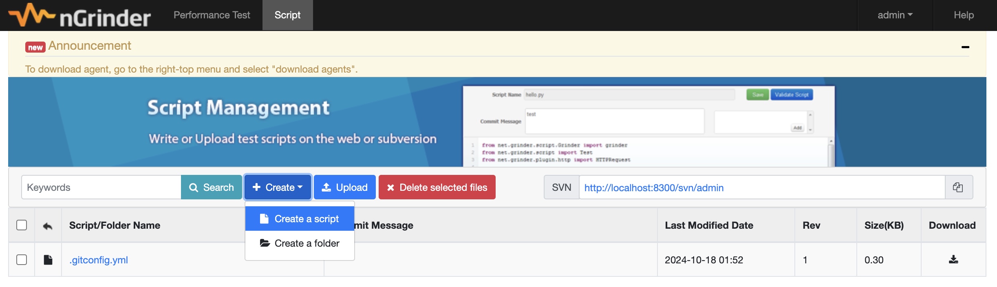Click the red new badge

[35, 47]
